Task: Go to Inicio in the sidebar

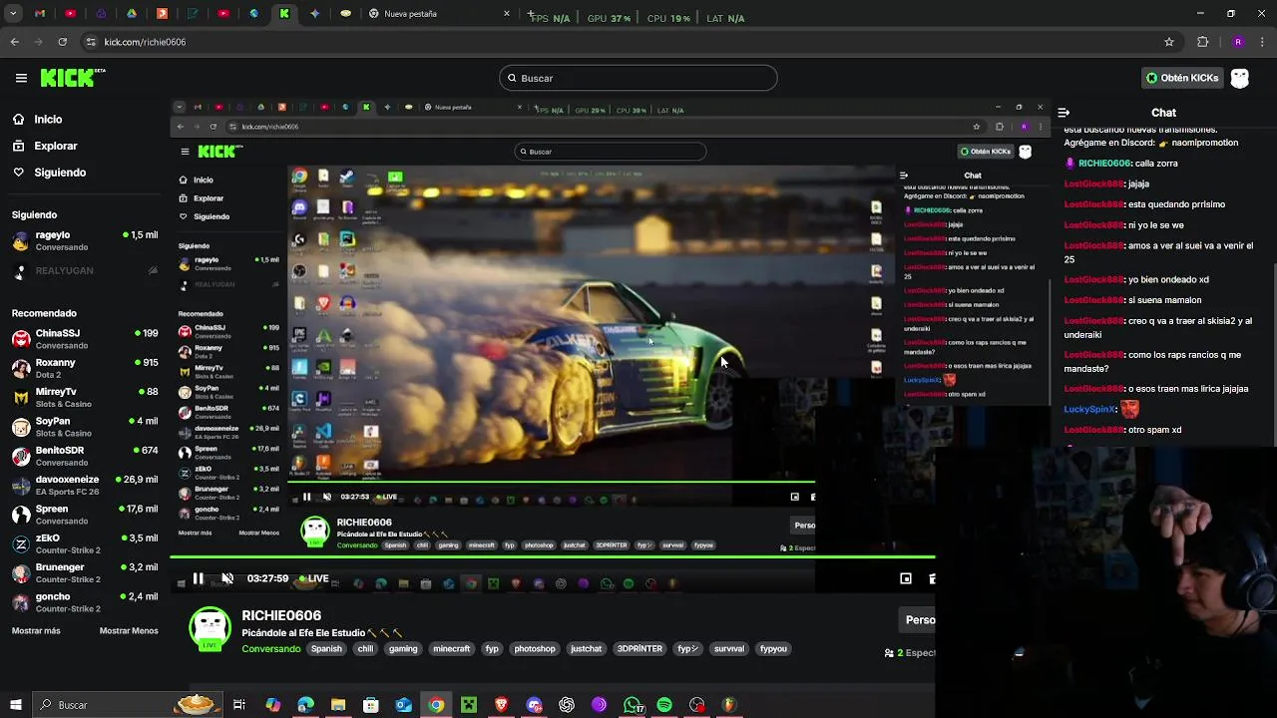Action: click(x=48, y=119)
